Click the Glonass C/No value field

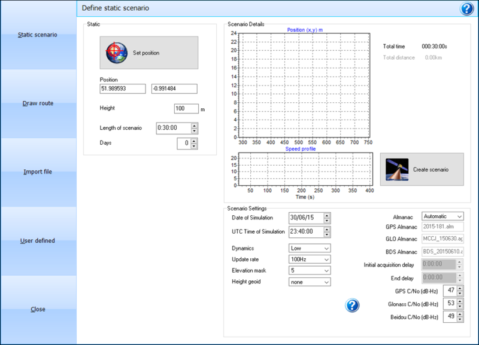(x=450, y=304)
